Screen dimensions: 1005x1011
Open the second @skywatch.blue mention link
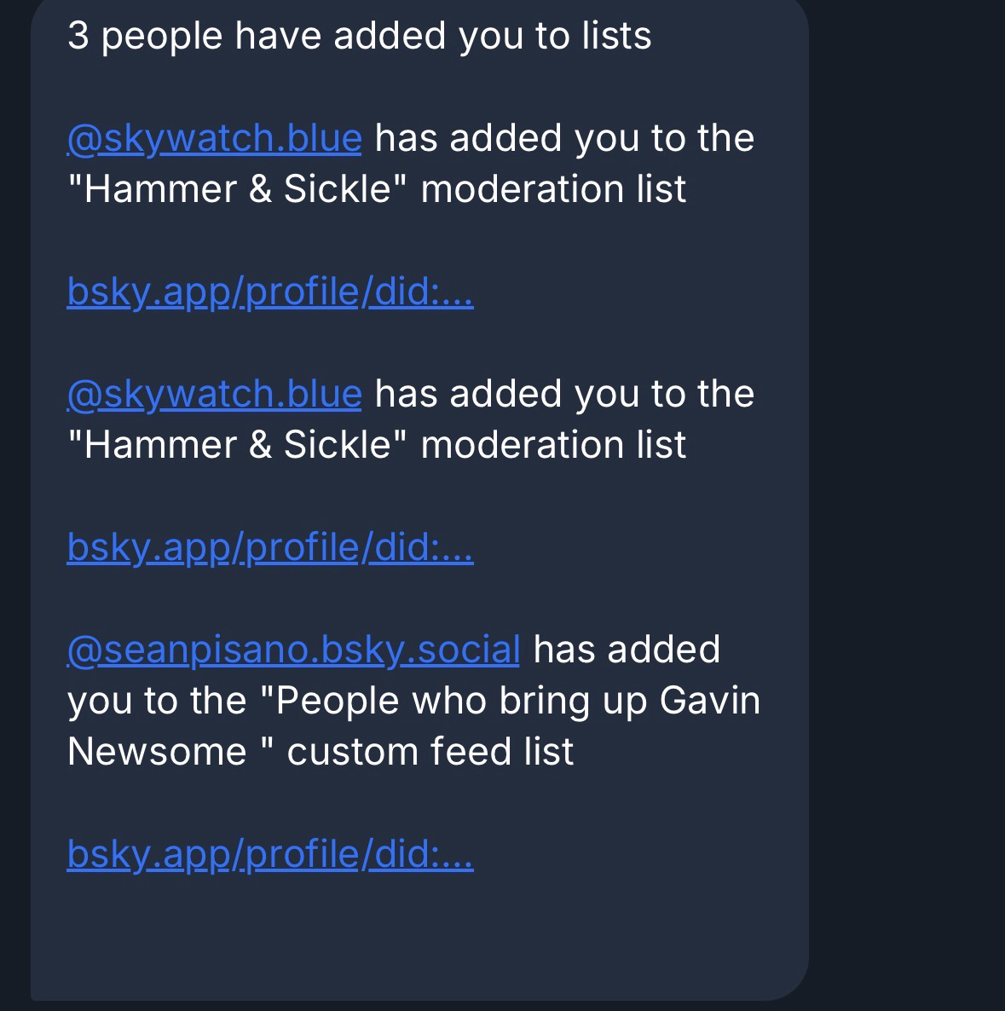pyautogui.click(x=214, y=394)
